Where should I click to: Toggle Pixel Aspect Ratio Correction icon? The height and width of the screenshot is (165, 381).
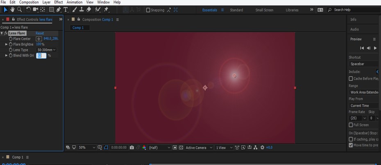point(237,147)
